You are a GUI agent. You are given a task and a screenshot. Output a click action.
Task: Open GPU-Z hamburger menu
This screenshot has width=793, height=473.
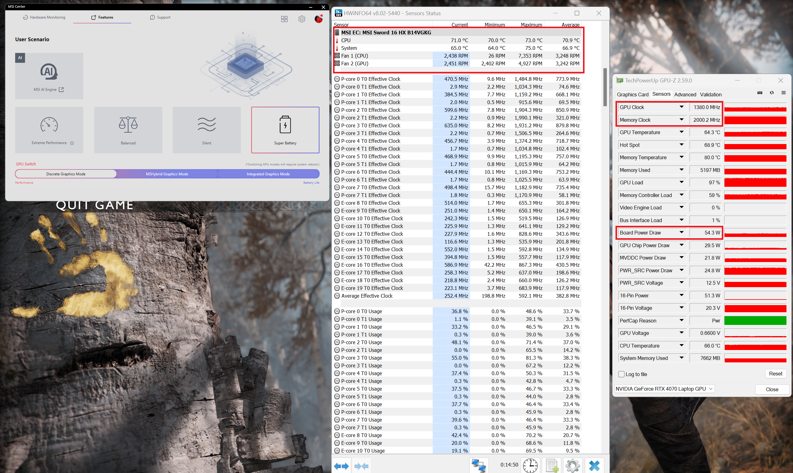tap(783, 93)
